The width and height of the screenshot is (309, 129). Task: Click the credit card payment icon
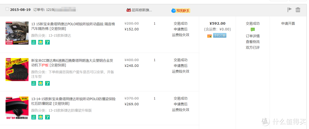[x=210, y=35]
